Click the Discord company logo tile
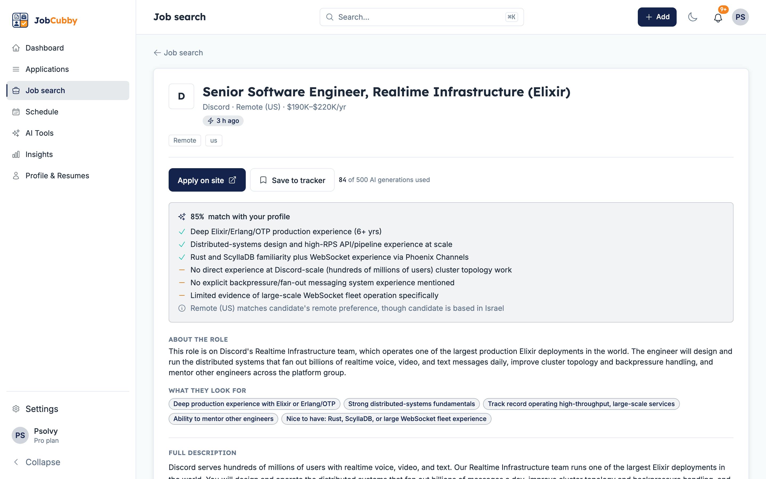This screenshot has width=766, height=479. [x=181, y=96]
